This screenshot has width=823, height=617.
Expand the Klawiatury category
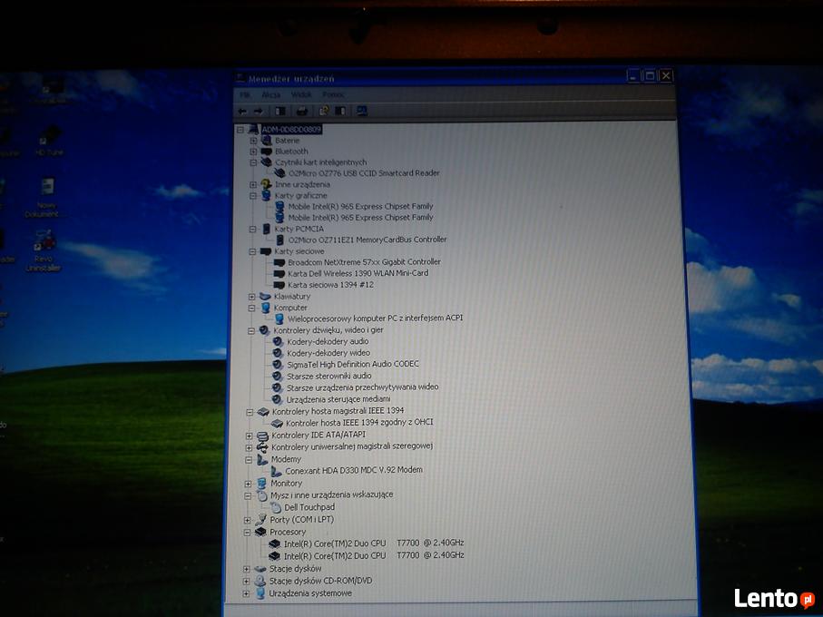tap(252, 297)
